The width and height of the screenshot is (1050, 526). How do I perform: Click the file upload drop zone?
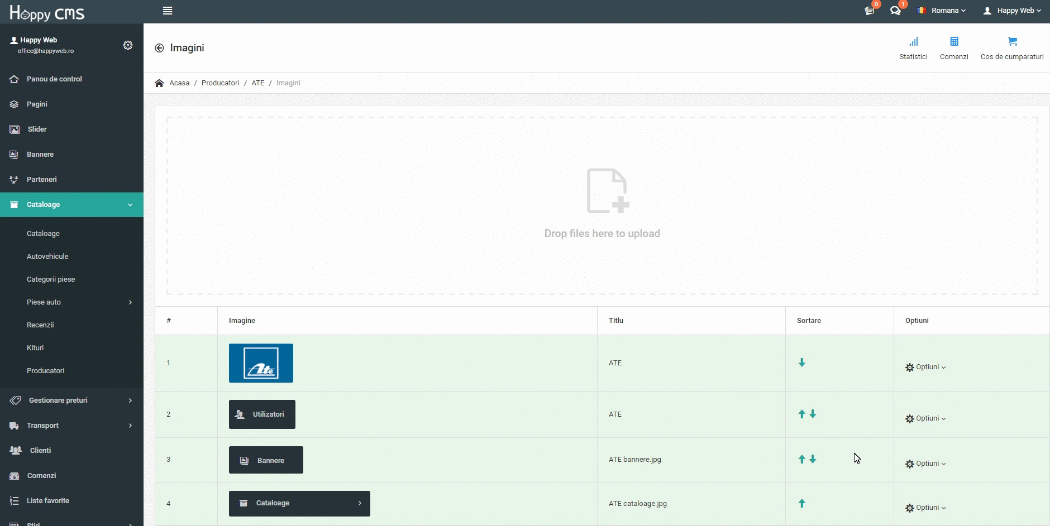[x=602, y=206]
